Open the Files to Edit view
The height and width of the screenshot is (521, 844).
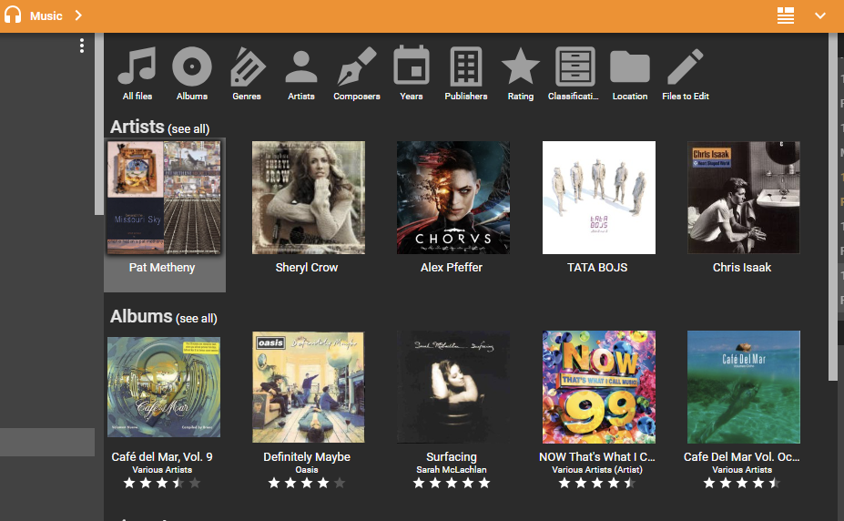685,73
